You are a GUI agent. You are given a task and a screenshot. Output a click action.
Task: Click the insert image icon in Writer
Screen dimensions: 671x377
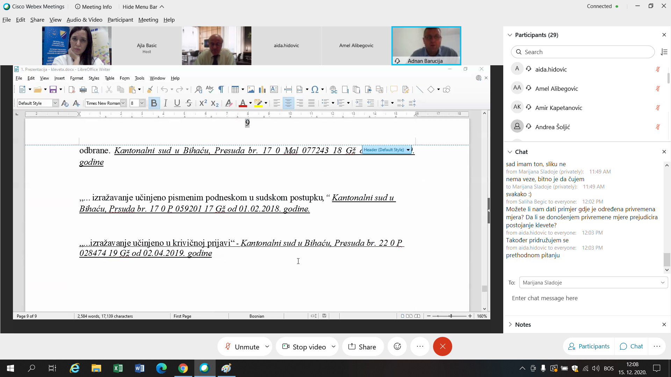[x=251, y=90]
